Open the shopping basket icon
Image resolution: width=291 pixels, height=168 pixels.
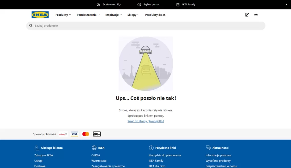pos(256,15)
